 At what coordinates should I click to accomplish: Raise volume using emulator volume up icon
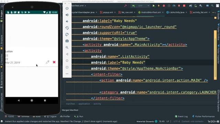pos(67,15)
